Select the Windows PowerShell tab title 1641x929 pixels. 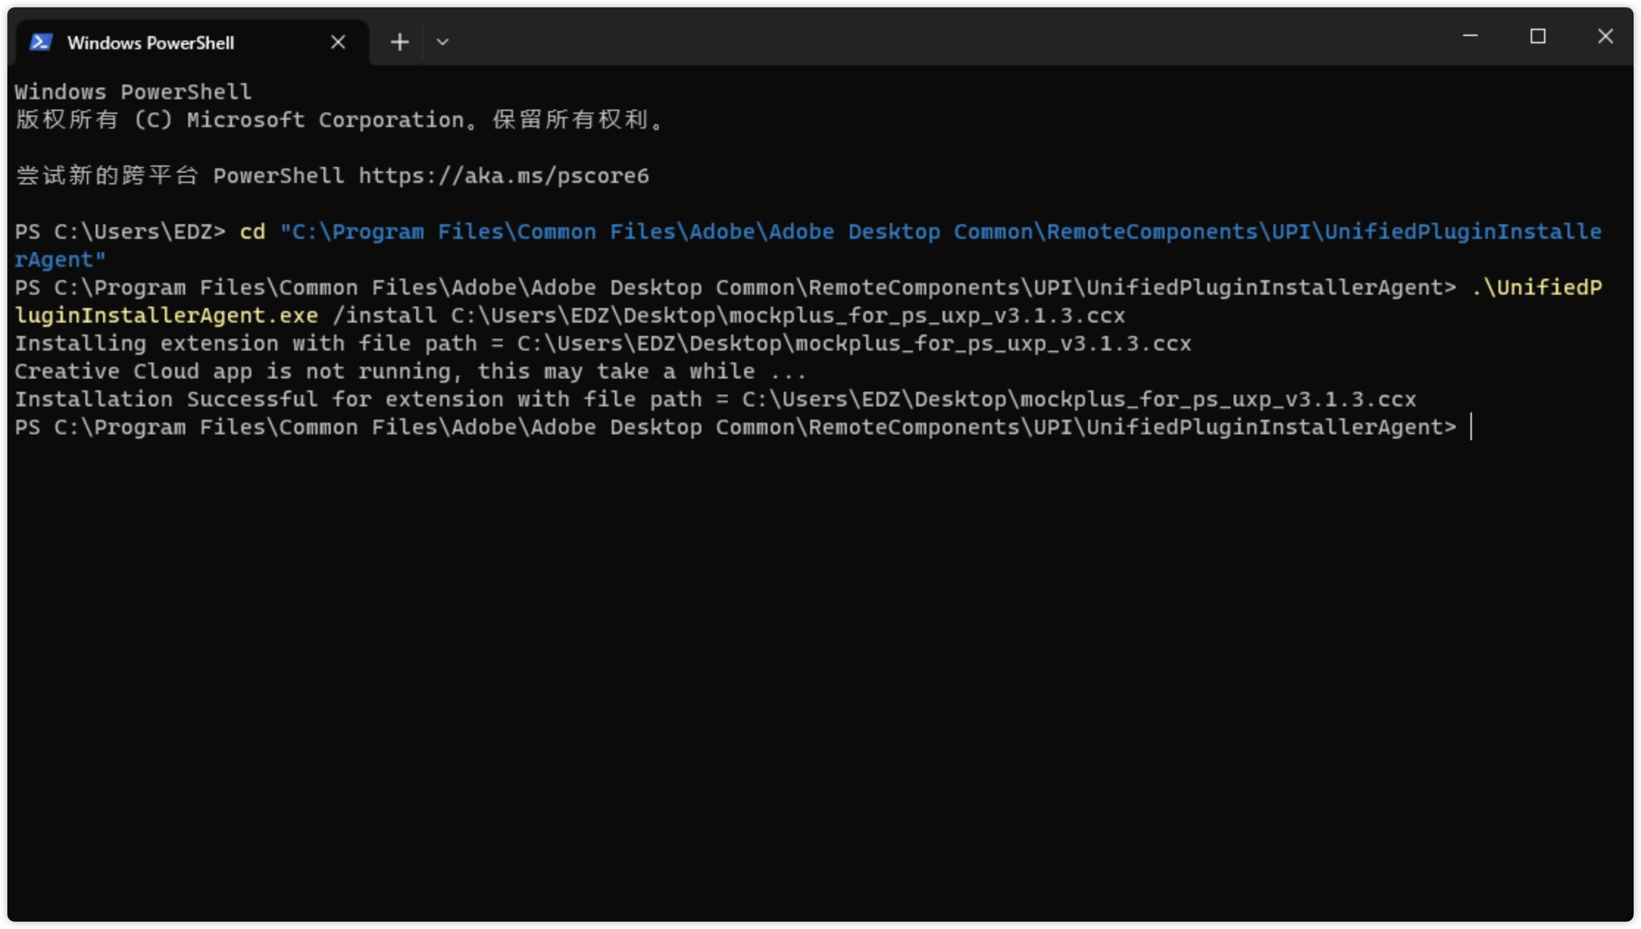pyautogui.click(x=151, y=43)
